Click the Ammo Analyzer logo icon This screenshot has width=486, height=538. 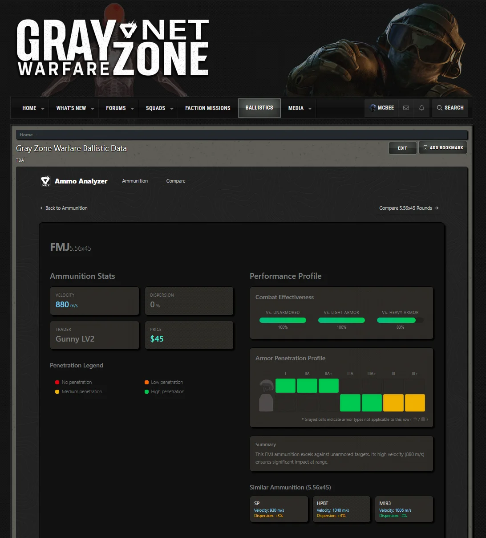[x=45, y=181]
